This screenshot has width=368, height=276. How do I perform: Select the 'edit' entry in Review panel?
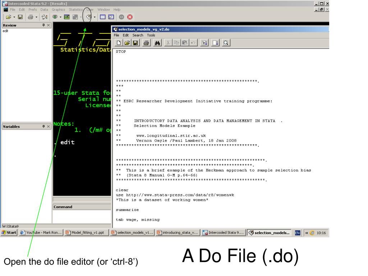(x=5, y=31)
